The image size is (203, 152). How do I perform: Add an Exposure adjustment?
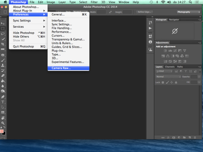pyautogui.click(x=180, y=51)
